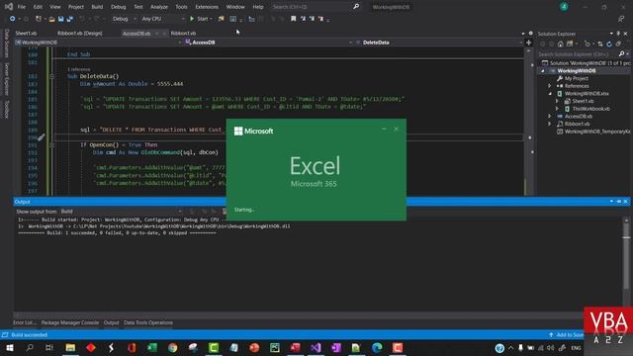The width and height of the screenshot is (633, 356).
Task: Click the Visual Studio Search (Ctrl+Q) box
Action: pyautogui.click(x=311, y=7)
